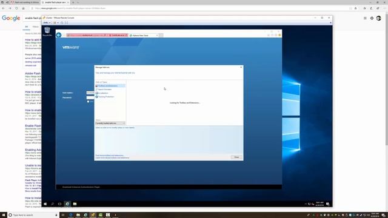Image resolution: width=388 pixels, height=218 pixels.
Task: Click the Google logo
Action: coord(11,18)
